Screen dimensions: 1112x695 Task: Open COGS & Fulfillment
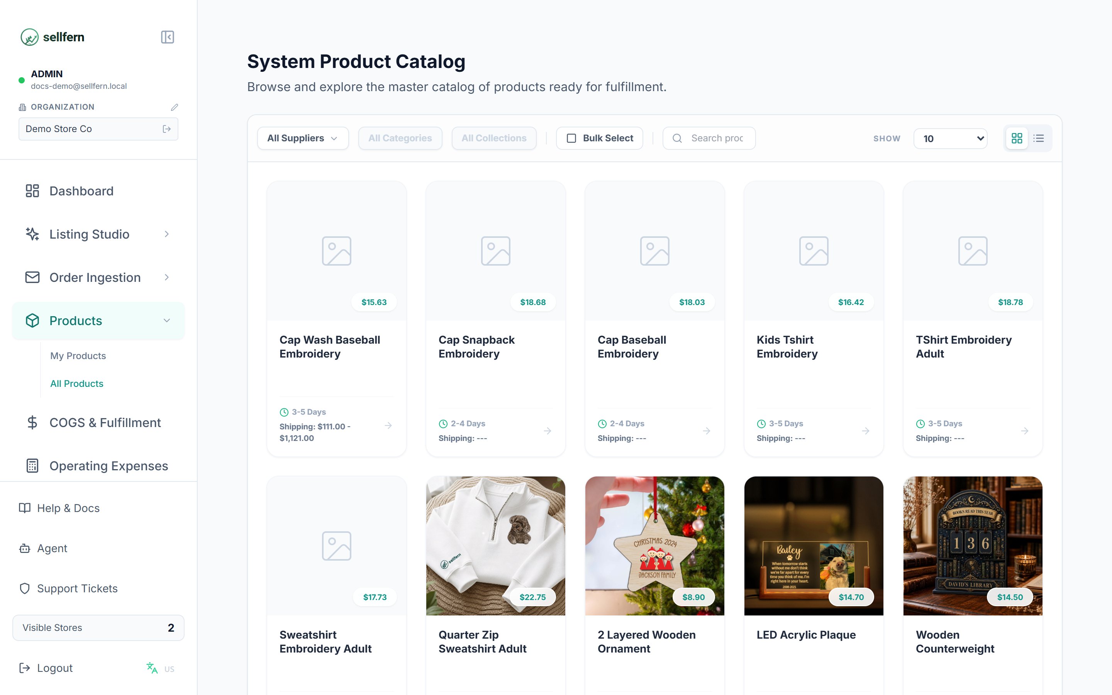click(x=98, y=422)
